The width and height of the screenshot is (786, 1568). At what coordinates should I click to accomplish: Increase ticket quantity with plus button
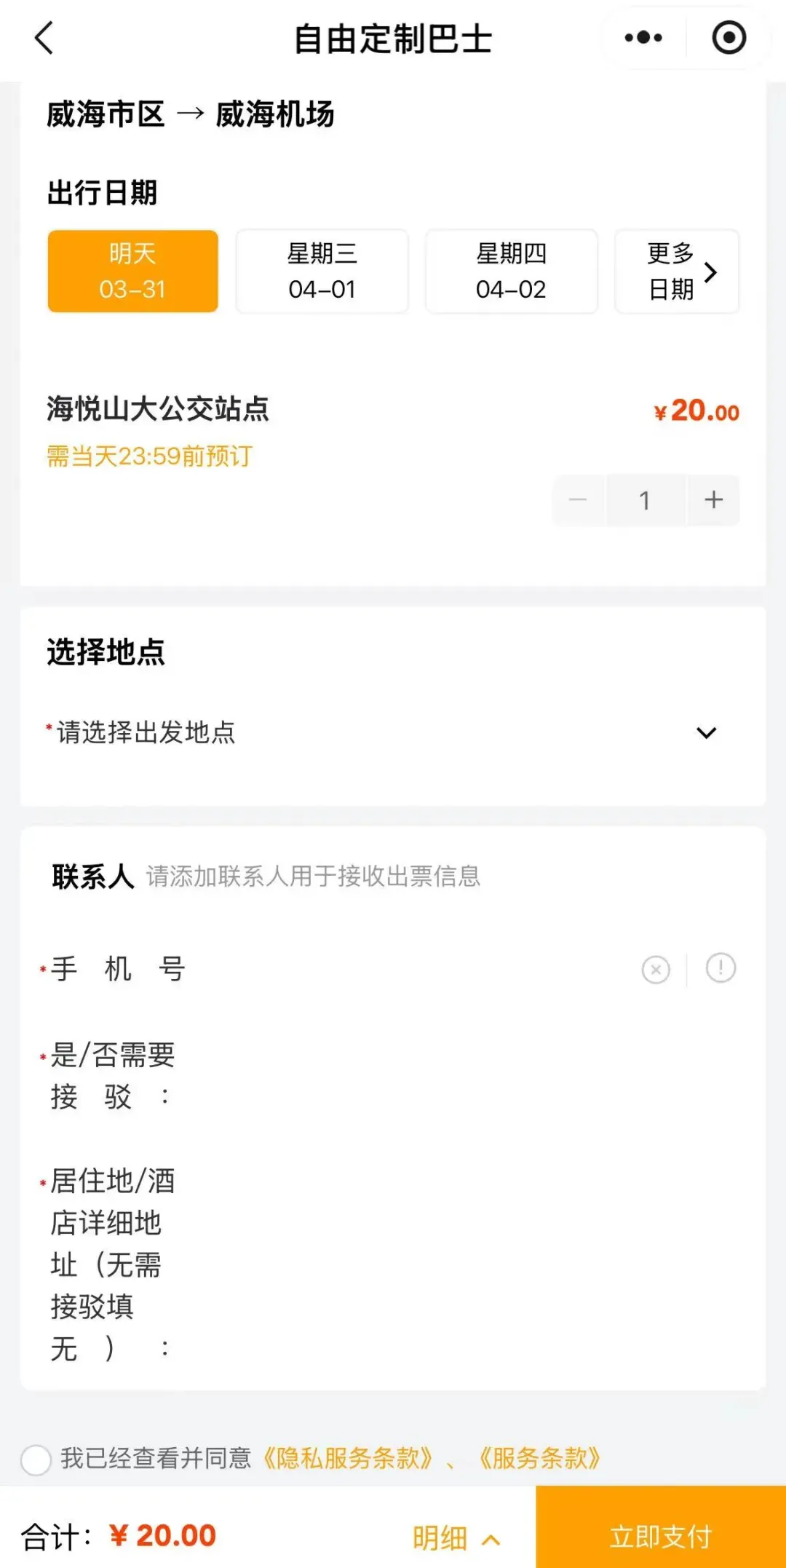(x=713, y=500)
